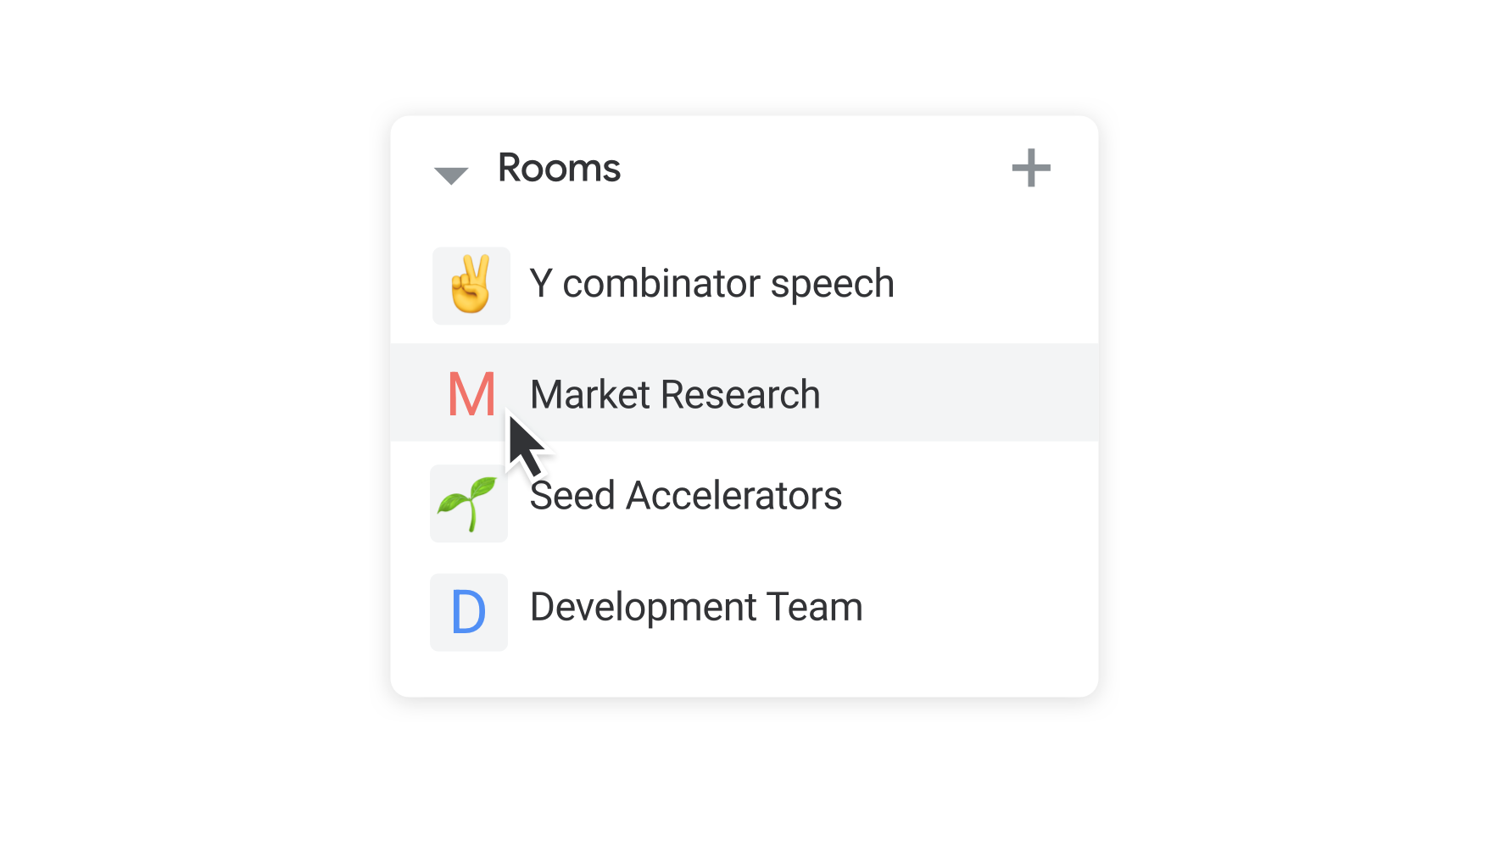Screen dimensions: 1489x851
Task: Open the Market Research room name
Action: tap(675, 395)
